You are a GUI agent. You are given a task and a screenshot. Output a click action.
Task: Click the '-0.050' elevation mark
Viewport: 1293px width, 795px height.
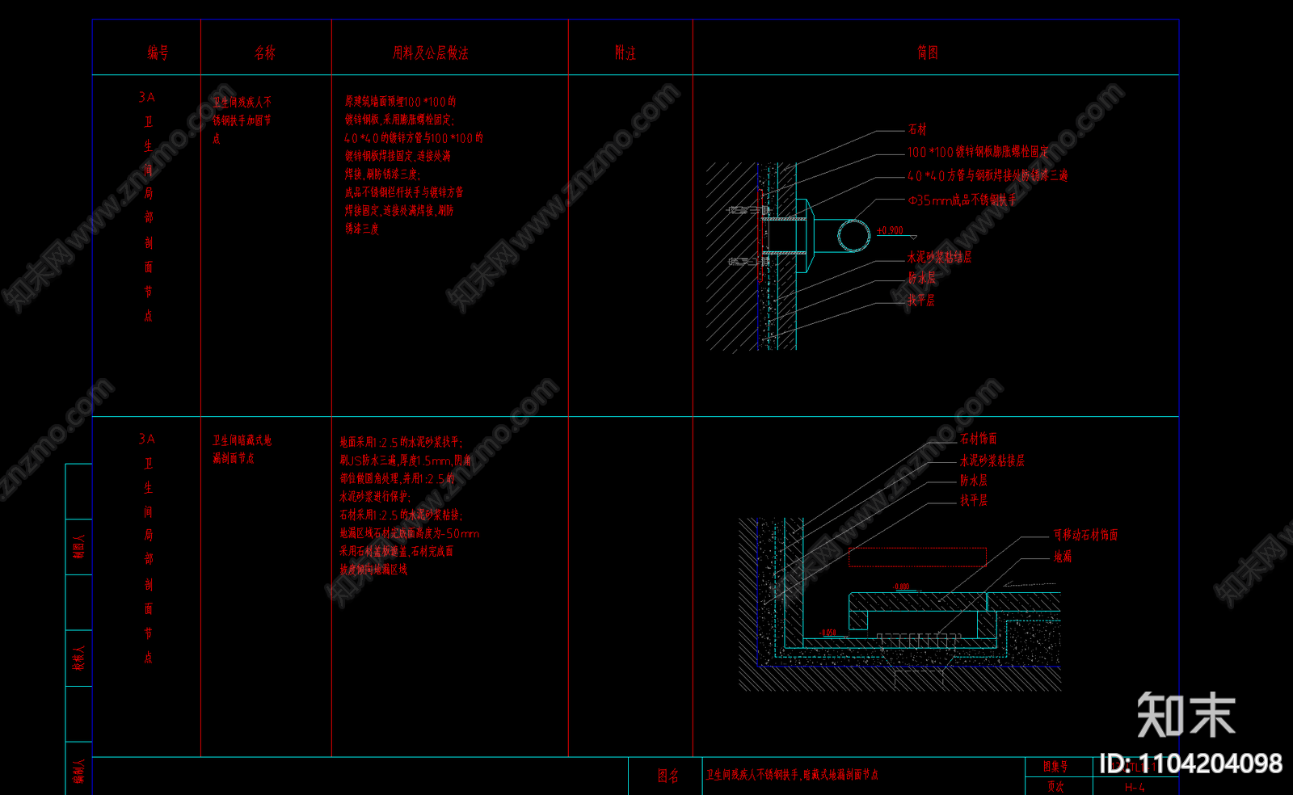(x=828, y=633)
